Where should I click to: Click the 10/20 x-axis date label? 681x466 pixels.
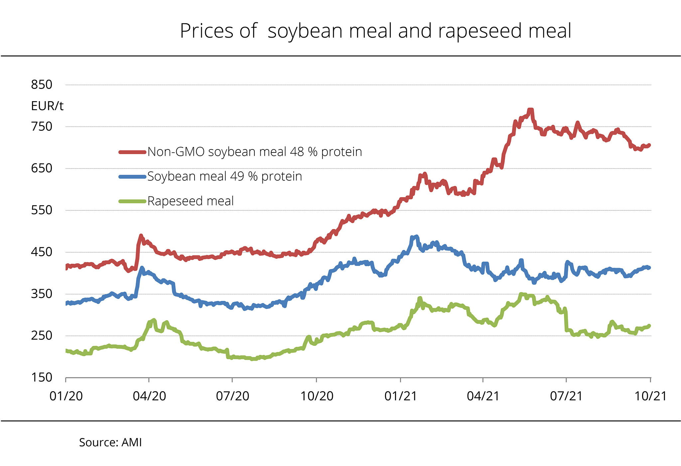[x=317, y=396]
